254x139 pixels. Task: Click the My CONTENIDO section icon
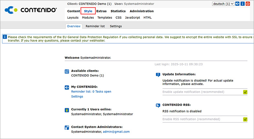pos(67,88)
